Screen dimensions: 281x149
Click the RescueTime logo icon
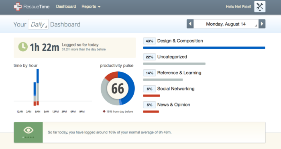click(18, 7)
